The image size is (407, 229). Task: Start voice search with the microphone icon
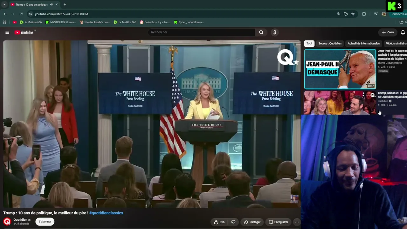coord(275,32)
